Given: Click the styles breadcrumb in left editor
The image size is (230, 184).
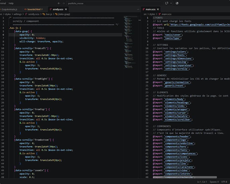Looking at the screenshot, I should tap(8, 14).
